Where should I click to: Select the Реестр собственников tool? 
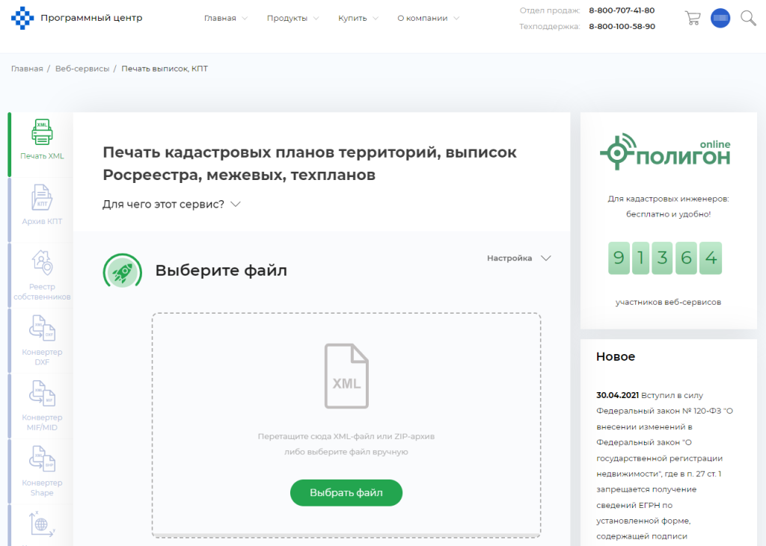(x=42, y=274)
